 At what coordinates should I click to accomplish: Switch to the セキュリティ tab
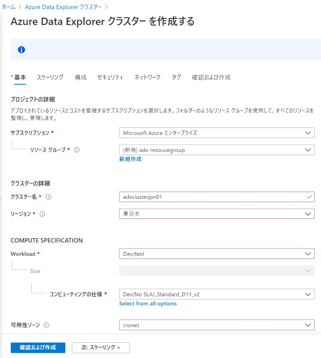point(110,77)
